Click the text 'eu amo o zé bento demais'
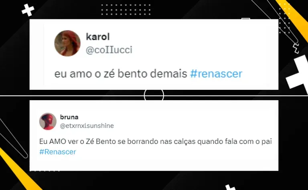The width and height of the screenshot is (308, 190). [121, 74]
